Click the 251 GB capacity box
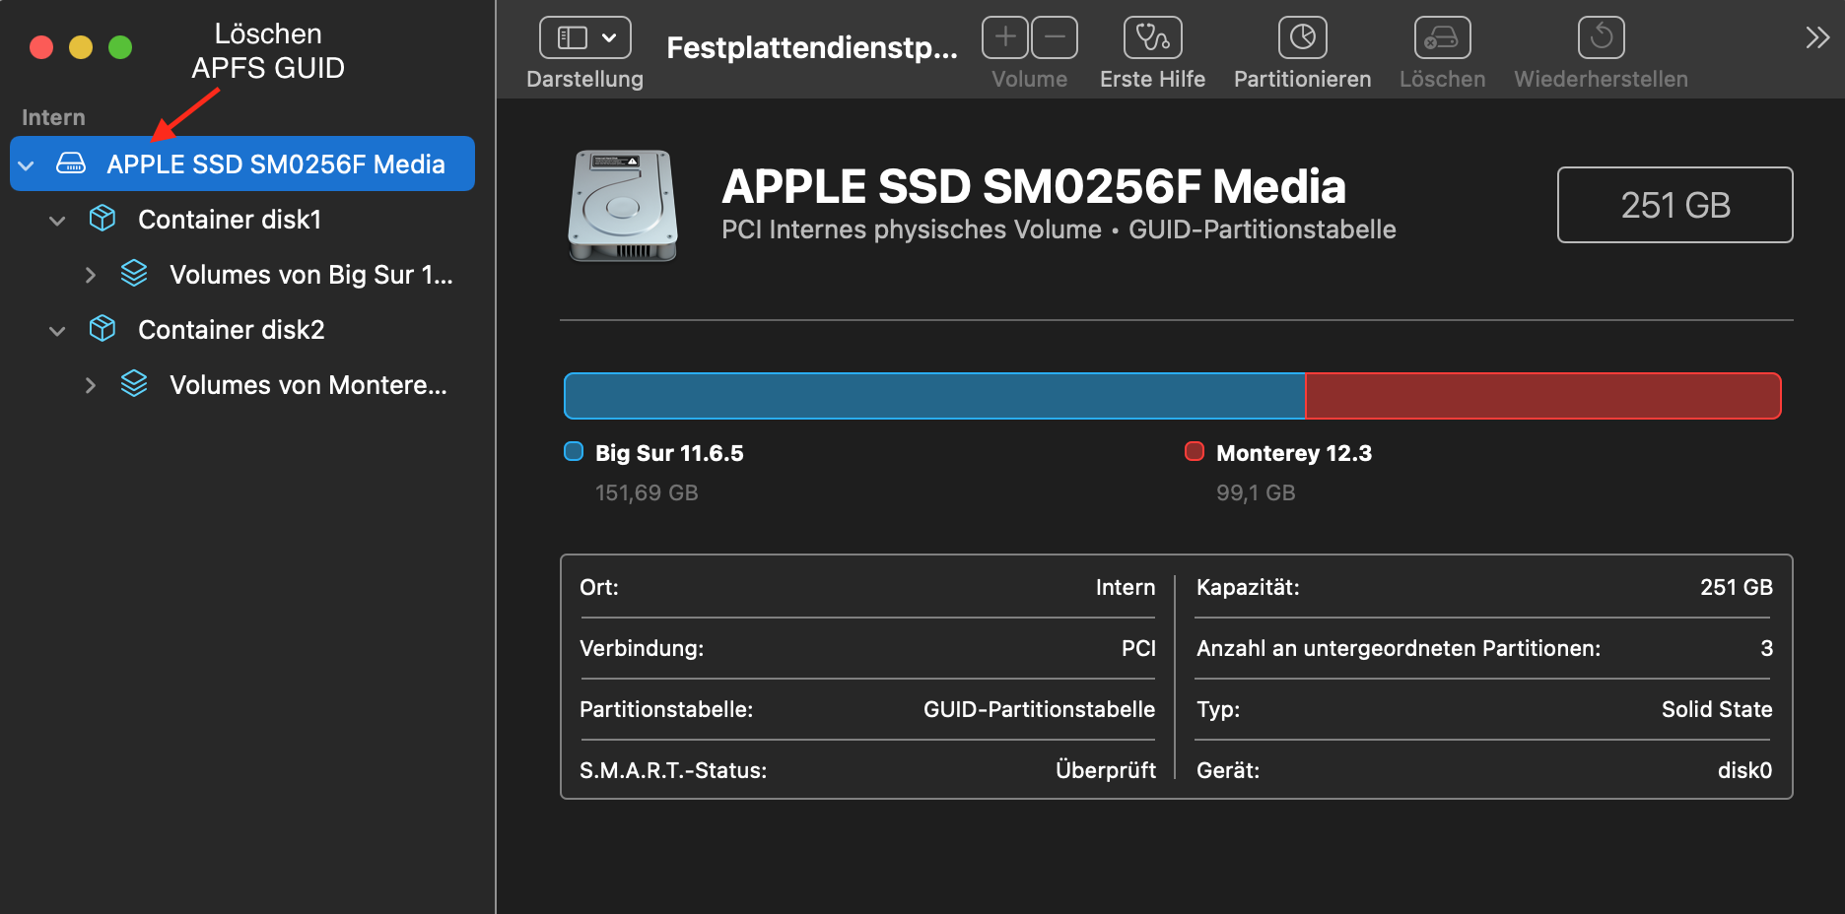1845x914 pixels. coord(1674,205)
